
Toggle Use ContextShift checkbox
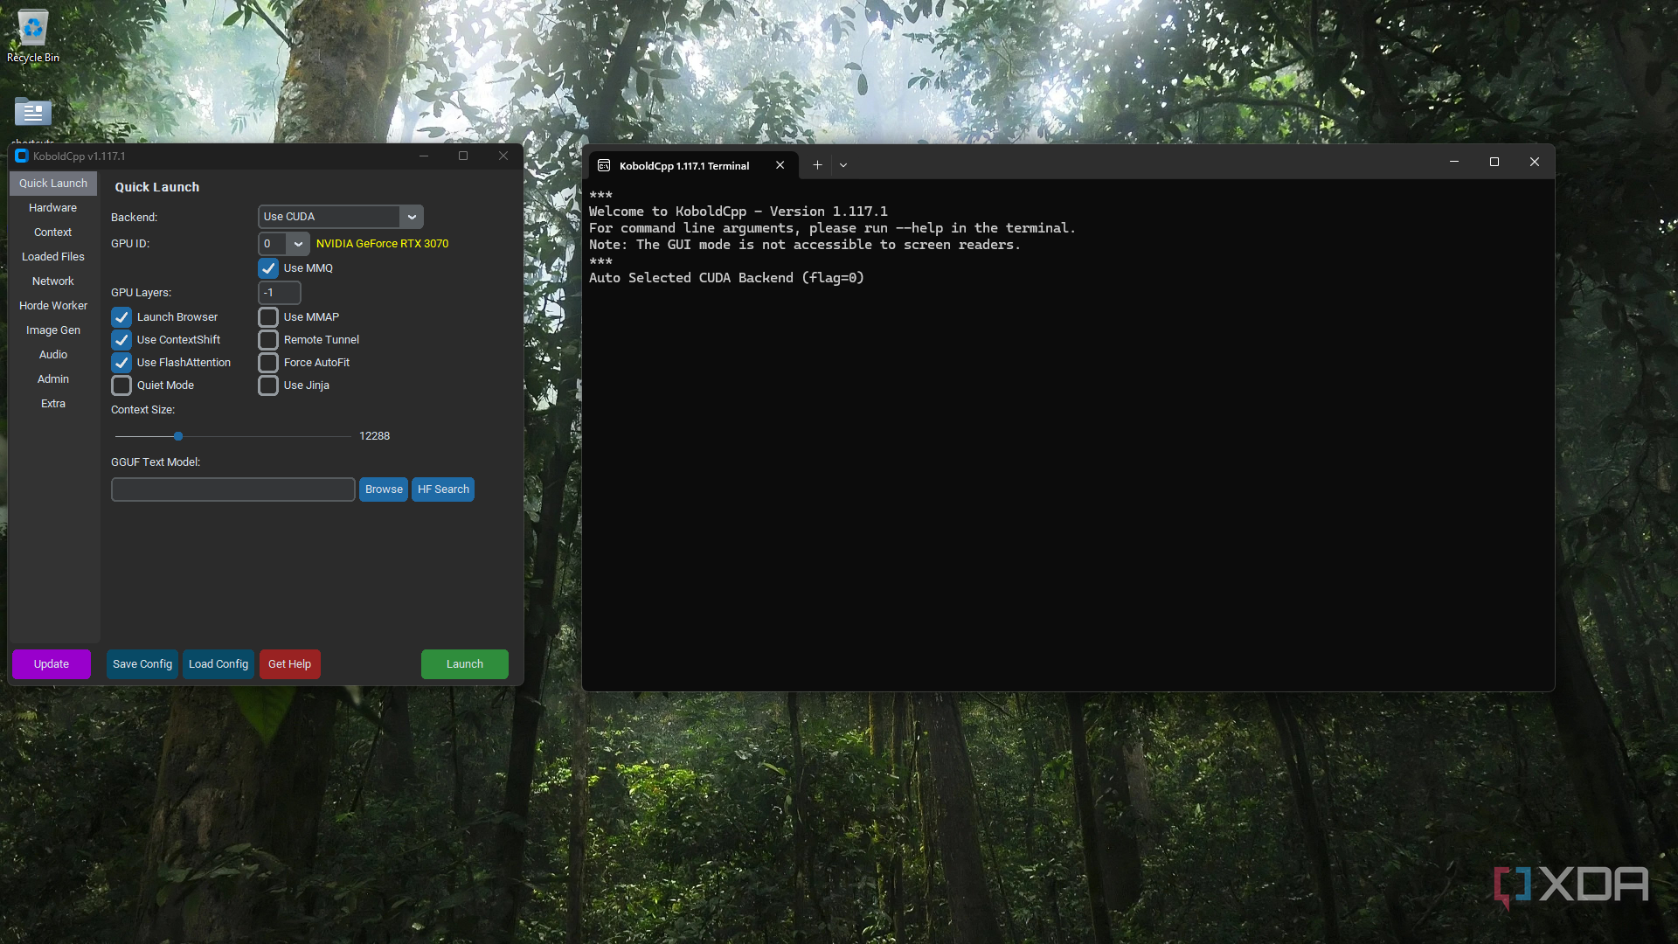point(121,340)
